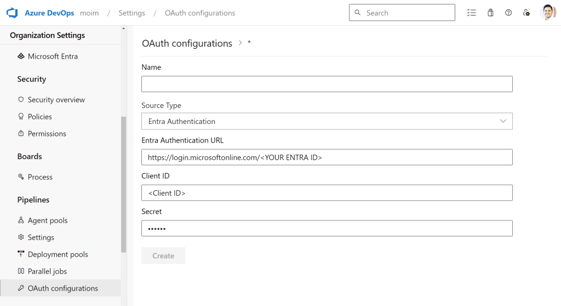This screenshot has width=561, height=306.
Task: Focus the Name input field
Action: (327, 84)
